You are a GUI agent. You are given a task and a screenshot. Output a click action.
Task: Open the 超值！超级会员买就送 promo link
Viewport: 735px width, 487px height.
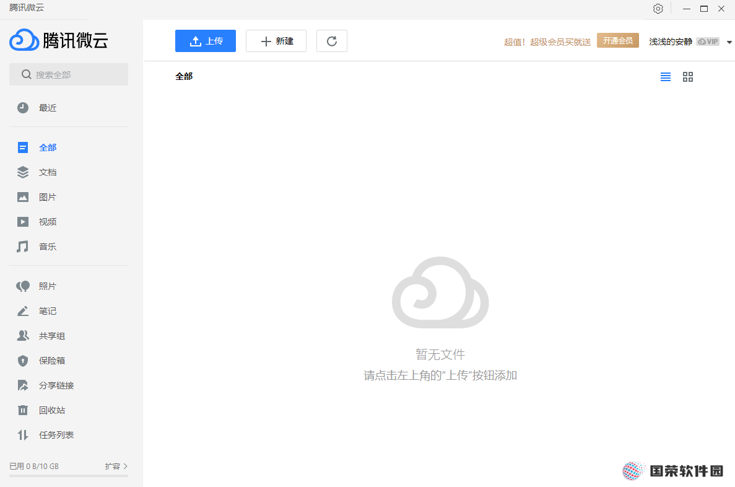[547, 42]
